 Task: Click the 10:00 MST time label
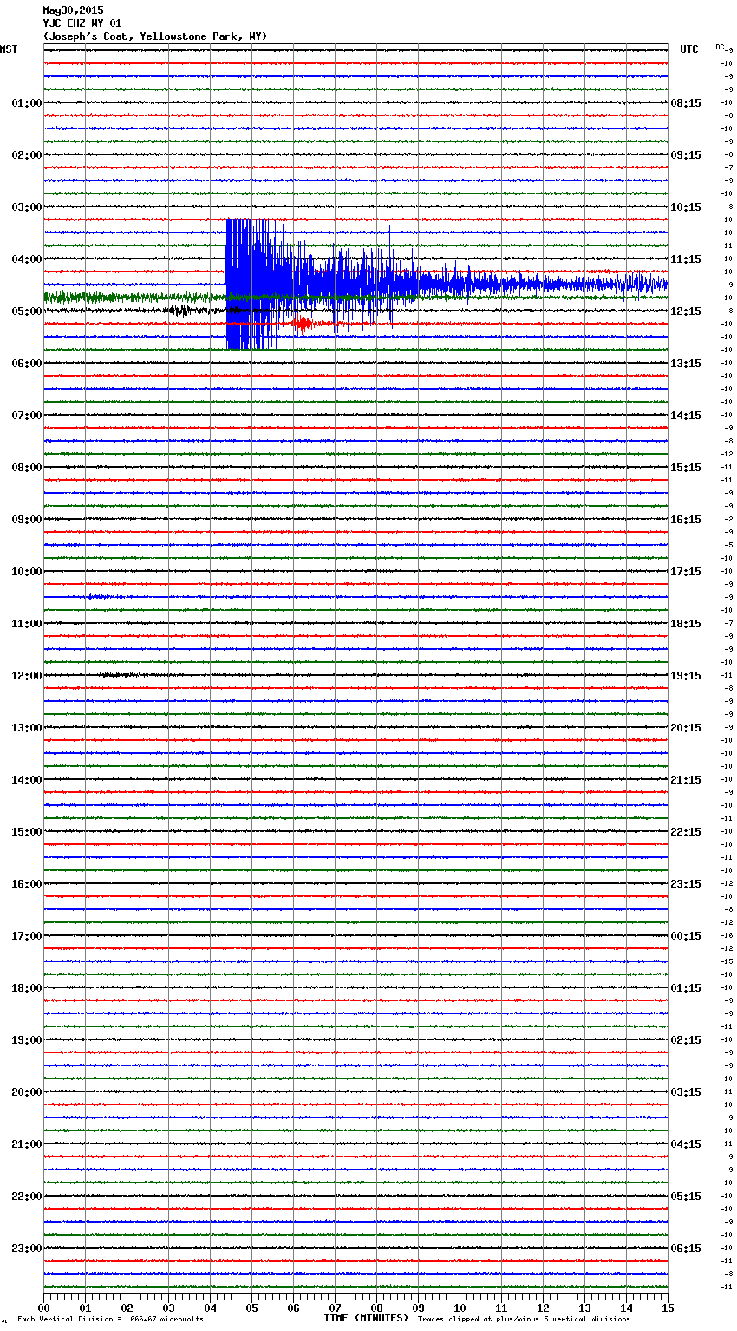pos(26,572)
